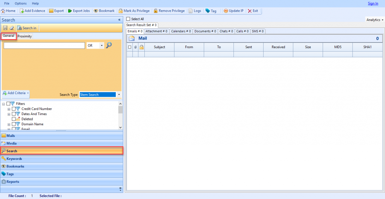This screenshot has height=199, width=385.
Task: Click the Update IP icon
Action: tap(226, 11)
